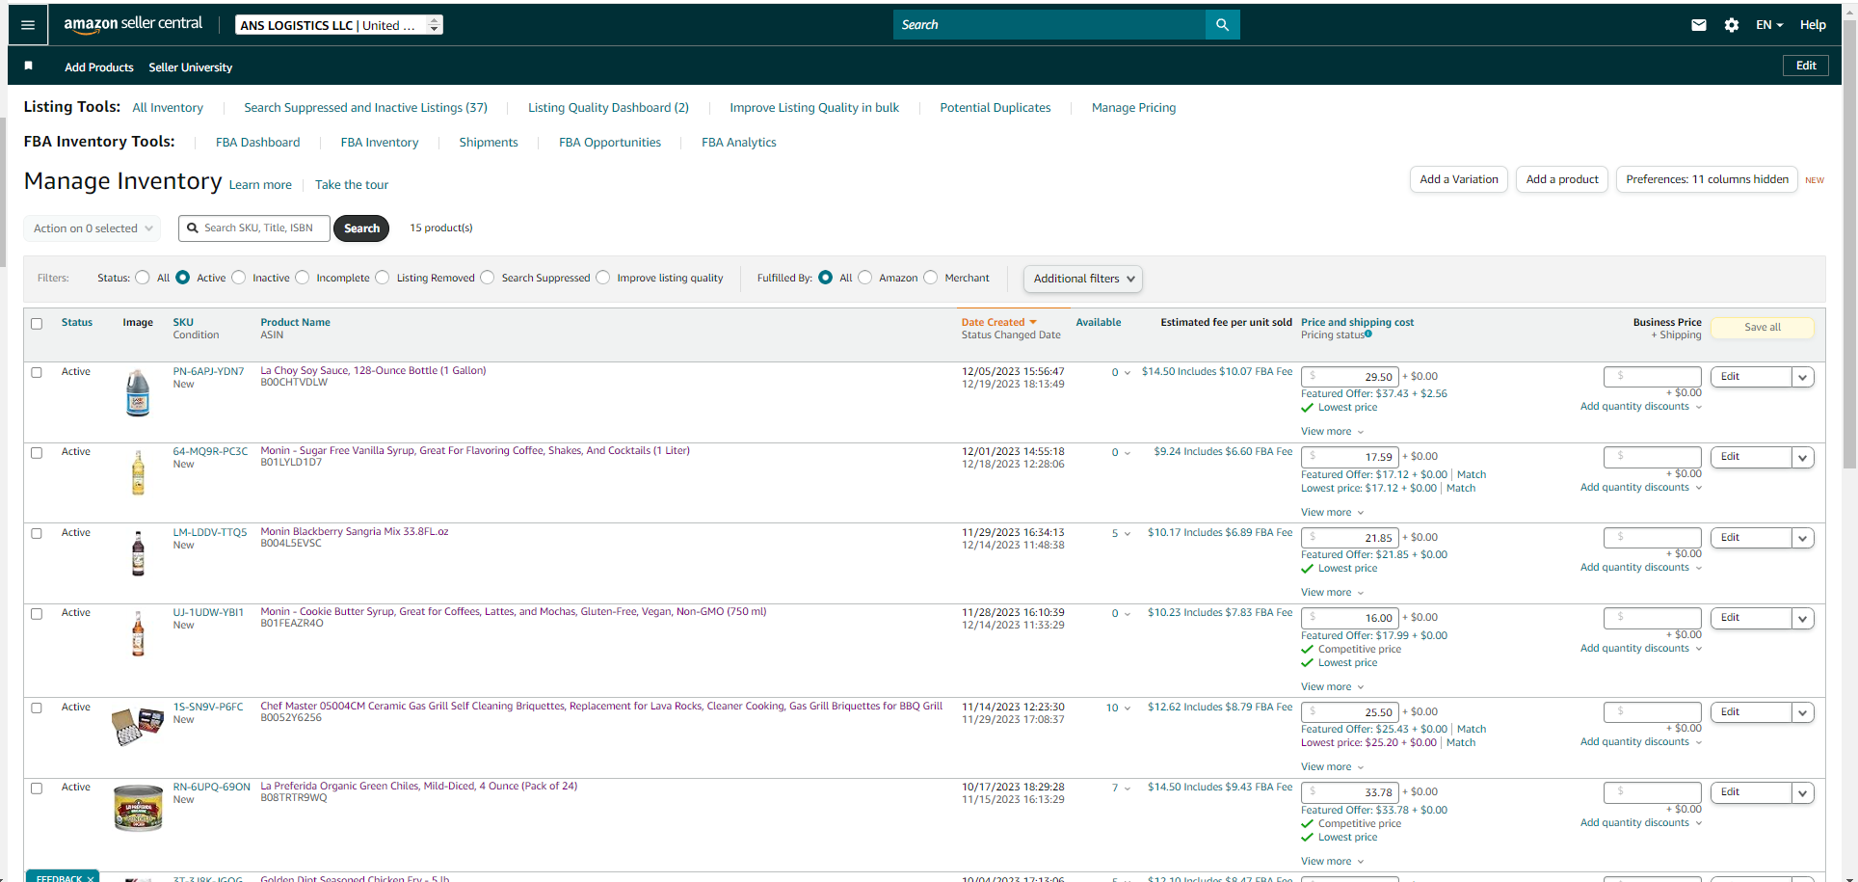Open Monin Vanilla Syrup product image
The width and height of the screenshot is (1858, 882).
(x=138, y=472)
